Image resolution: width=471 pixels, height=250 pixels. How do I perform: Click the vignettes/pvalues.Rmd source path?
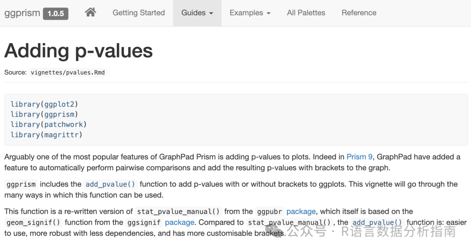click(x=68, y=72)
